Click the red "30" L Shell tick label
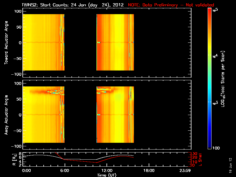The image size is (236, 177). (x=195, y=154)
